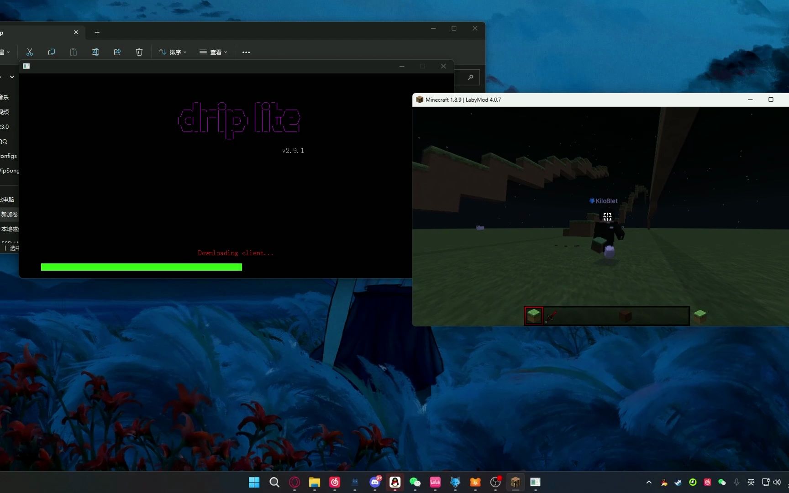Click the Share icon in the toolbar
The height and width of the screenshot is (493, 789).
(x=117, y=52)
